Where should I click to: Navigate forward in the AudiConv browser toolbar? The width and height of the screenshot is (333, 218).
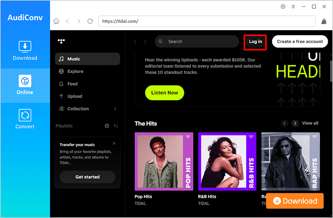click(79, 21)
